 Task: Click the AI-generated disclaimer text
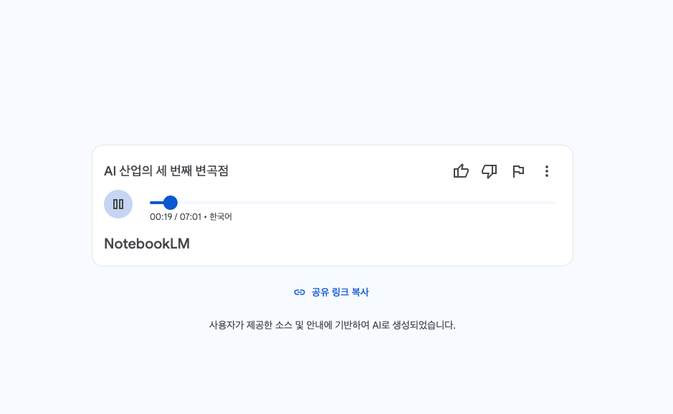pyautogui.click(x=333, y=325)
